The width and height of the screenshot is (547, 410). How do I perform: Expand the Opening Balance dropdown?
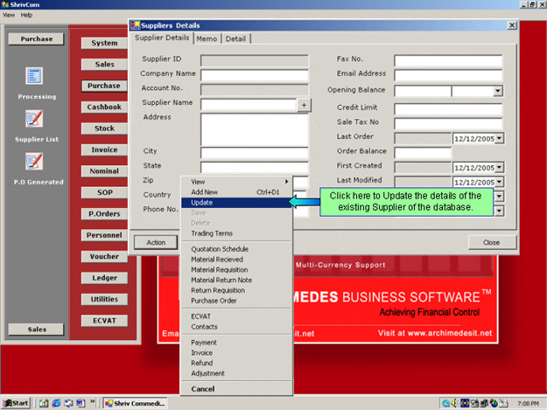coord(498,91)
